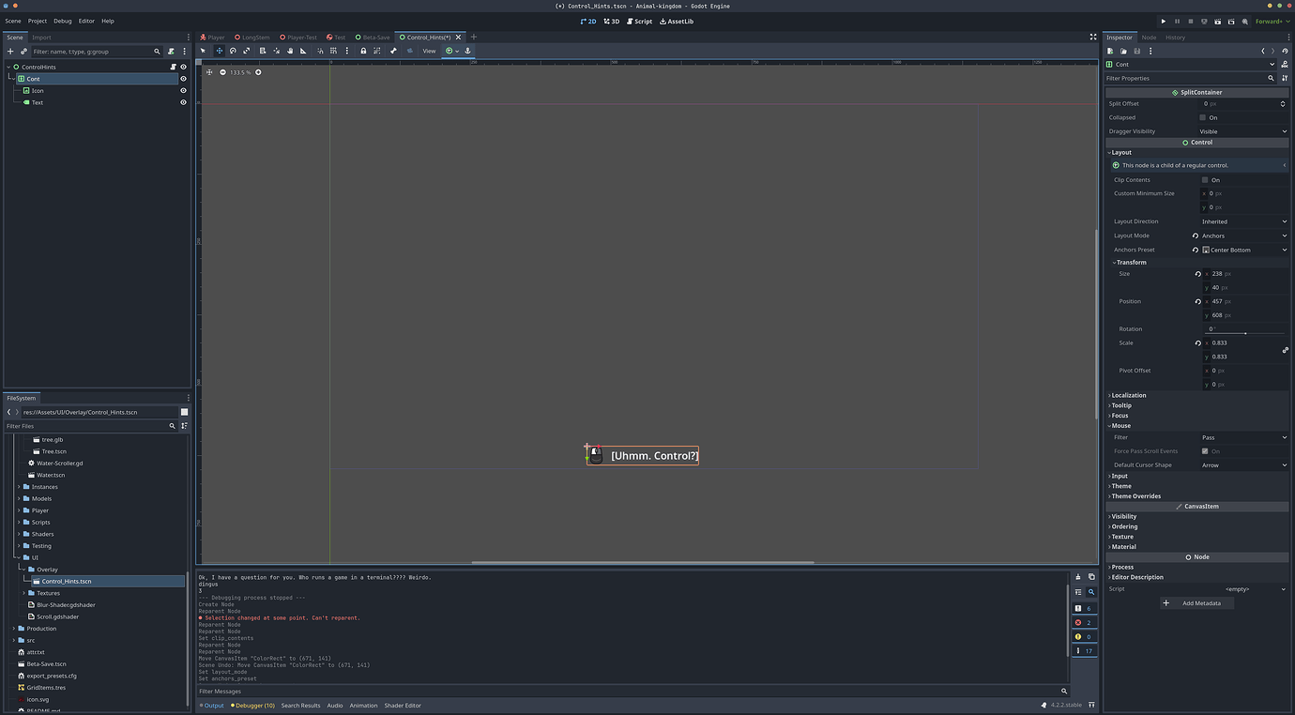Select the Rotate tool

[x=233, y=51]
